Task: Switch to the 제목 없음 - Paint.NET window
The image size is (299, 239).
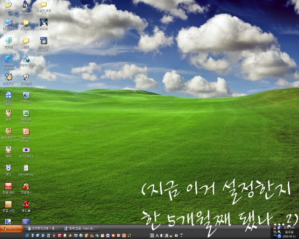Action: point(81,228)
